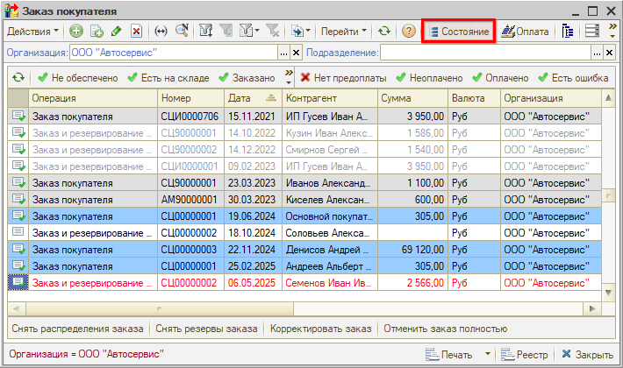Image resolution: width=623 pixels, height=368 pixels.
Task: Expand the "Перейти" dropdown menu
Action: click(344, 32)
